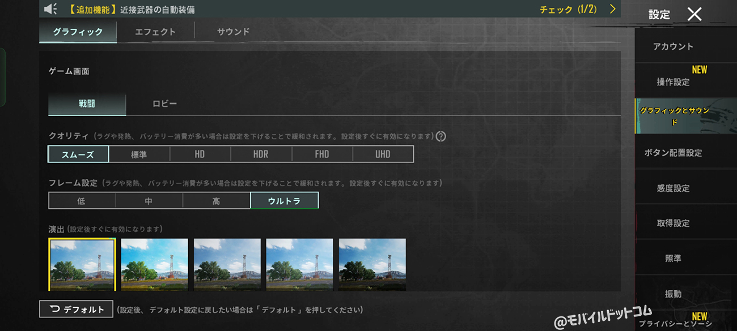Click the クオリティ label
Viewport: 737px width, 331px height.
69,136
